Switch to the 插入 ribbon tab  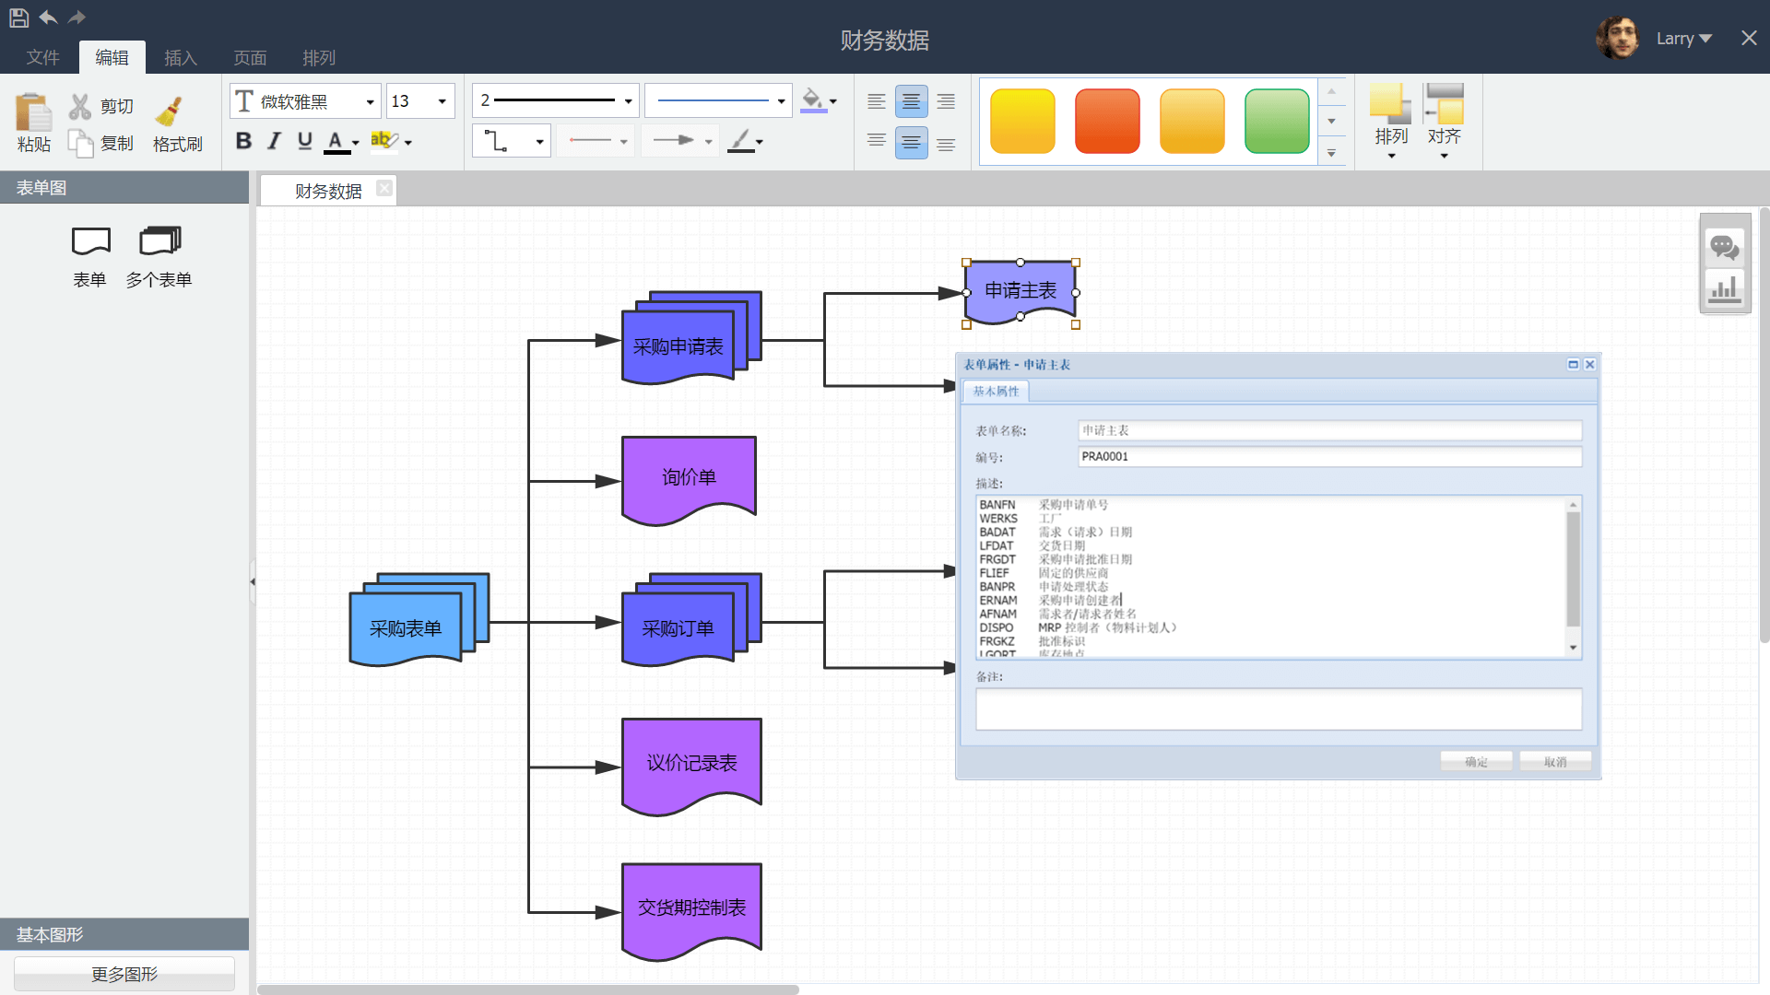coord(181,58)
